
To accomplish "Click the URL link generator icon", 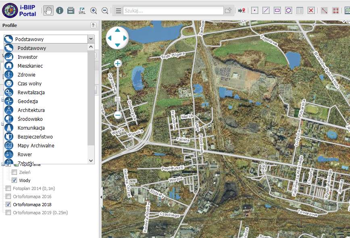I will click(x=82, y=10).
